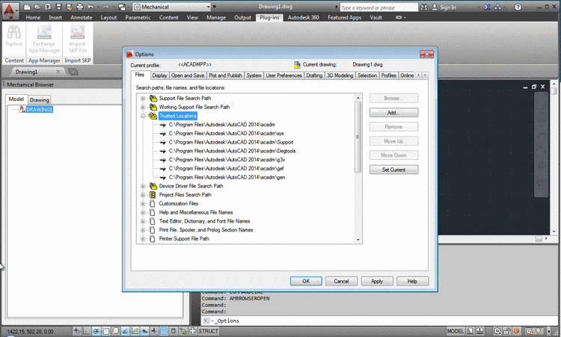Expand Device Driver File Search Path node
Image resolution: width=561 pixels, height=337 pixels.
click(143, 186)
